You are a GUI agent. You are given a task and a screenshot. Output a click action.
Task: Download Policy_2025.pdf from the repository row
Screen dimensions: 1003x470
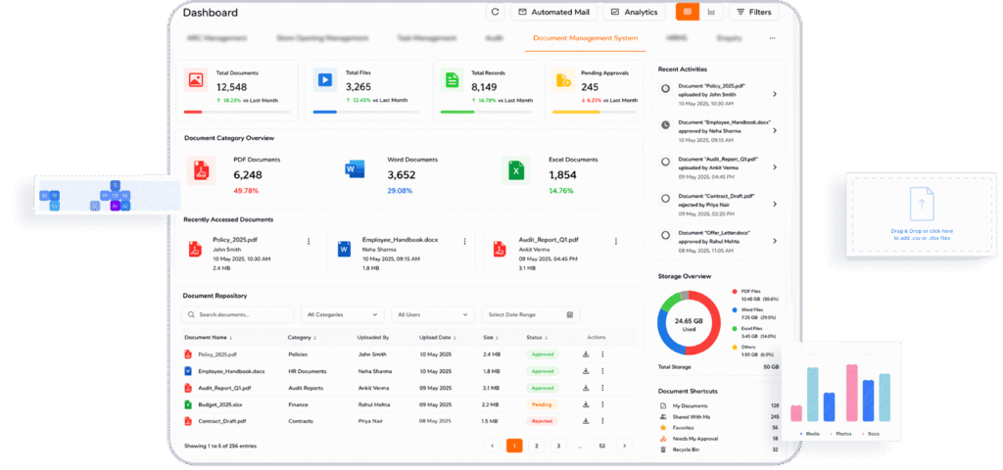pos(586,354)
